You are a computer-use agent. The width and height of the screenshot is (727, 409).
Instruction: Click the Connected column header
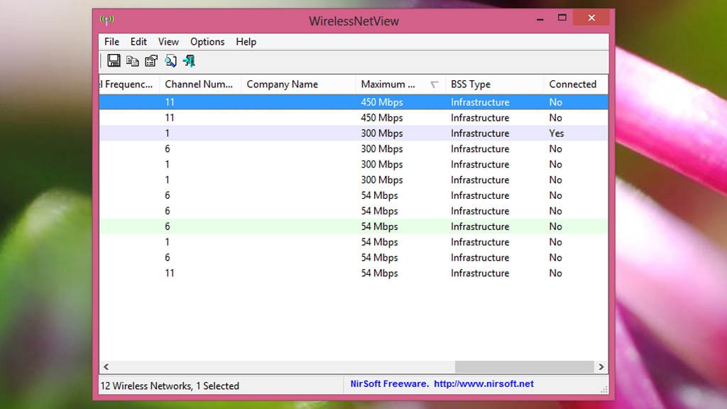point(568,84)
